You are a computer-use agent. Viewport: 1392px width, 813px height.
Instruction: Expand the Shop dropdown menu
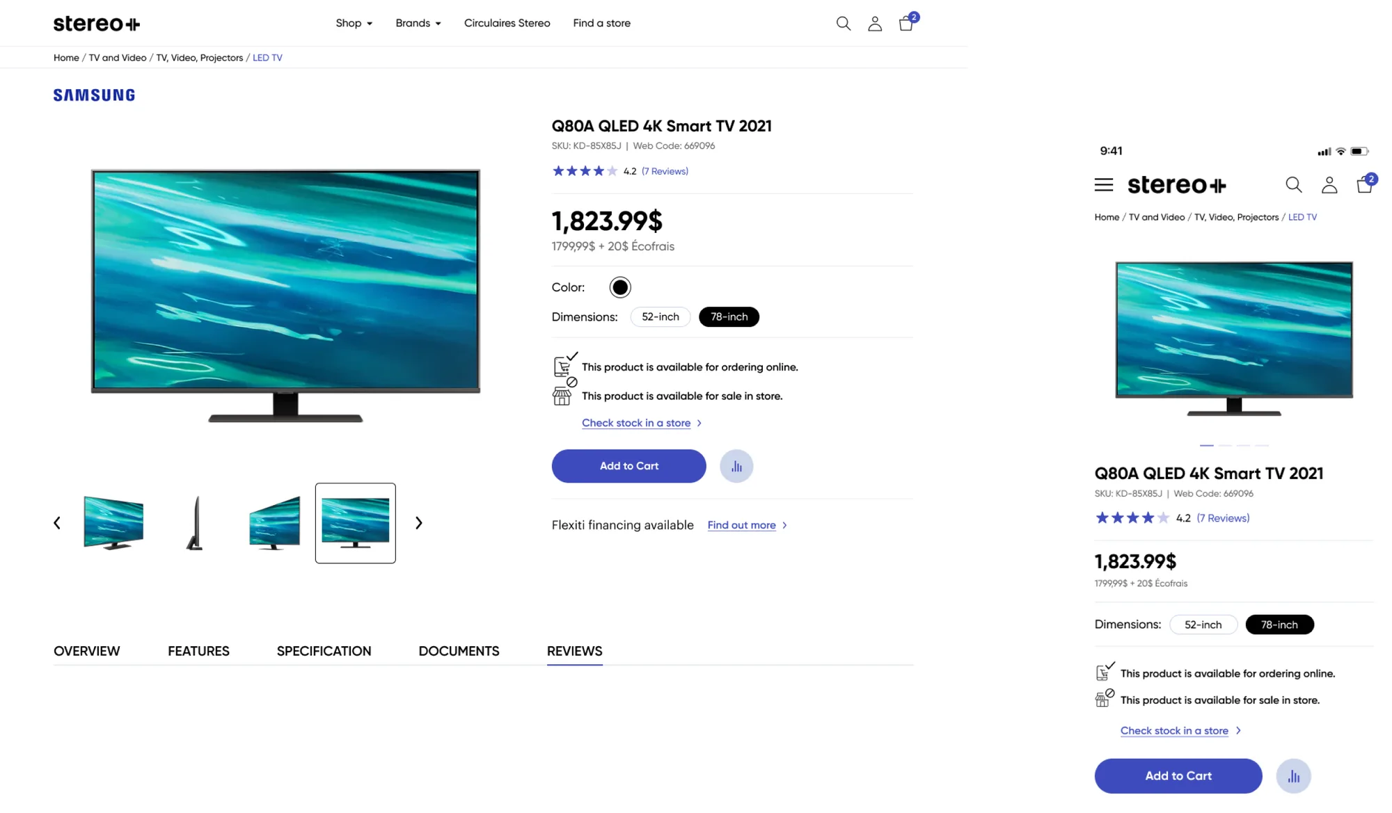354,24
